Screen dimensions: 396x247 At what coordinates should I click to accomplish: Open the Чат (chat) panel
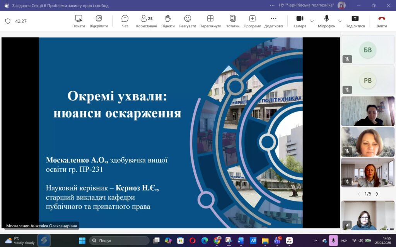point(125,21)
